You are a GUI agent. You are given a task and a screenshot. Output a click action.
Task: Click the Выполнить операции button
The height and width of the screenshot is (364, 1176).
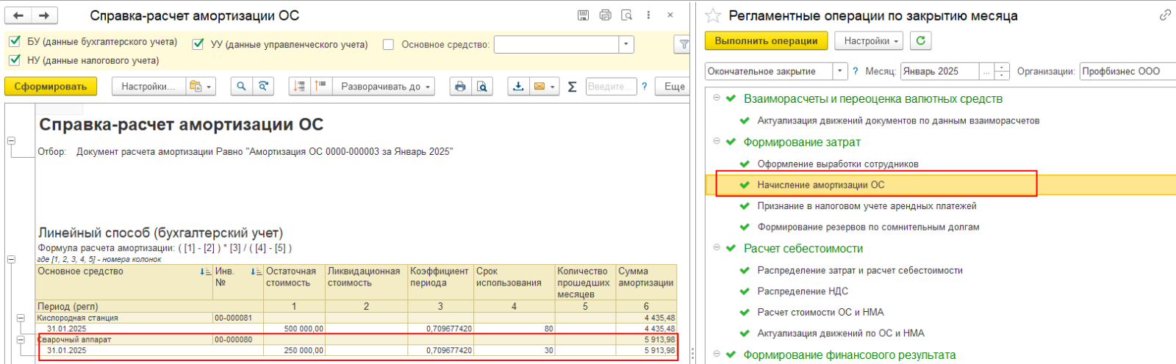tap(766, 41)
